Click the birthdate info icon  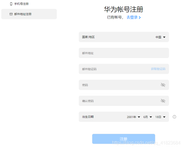click(174, 117)
